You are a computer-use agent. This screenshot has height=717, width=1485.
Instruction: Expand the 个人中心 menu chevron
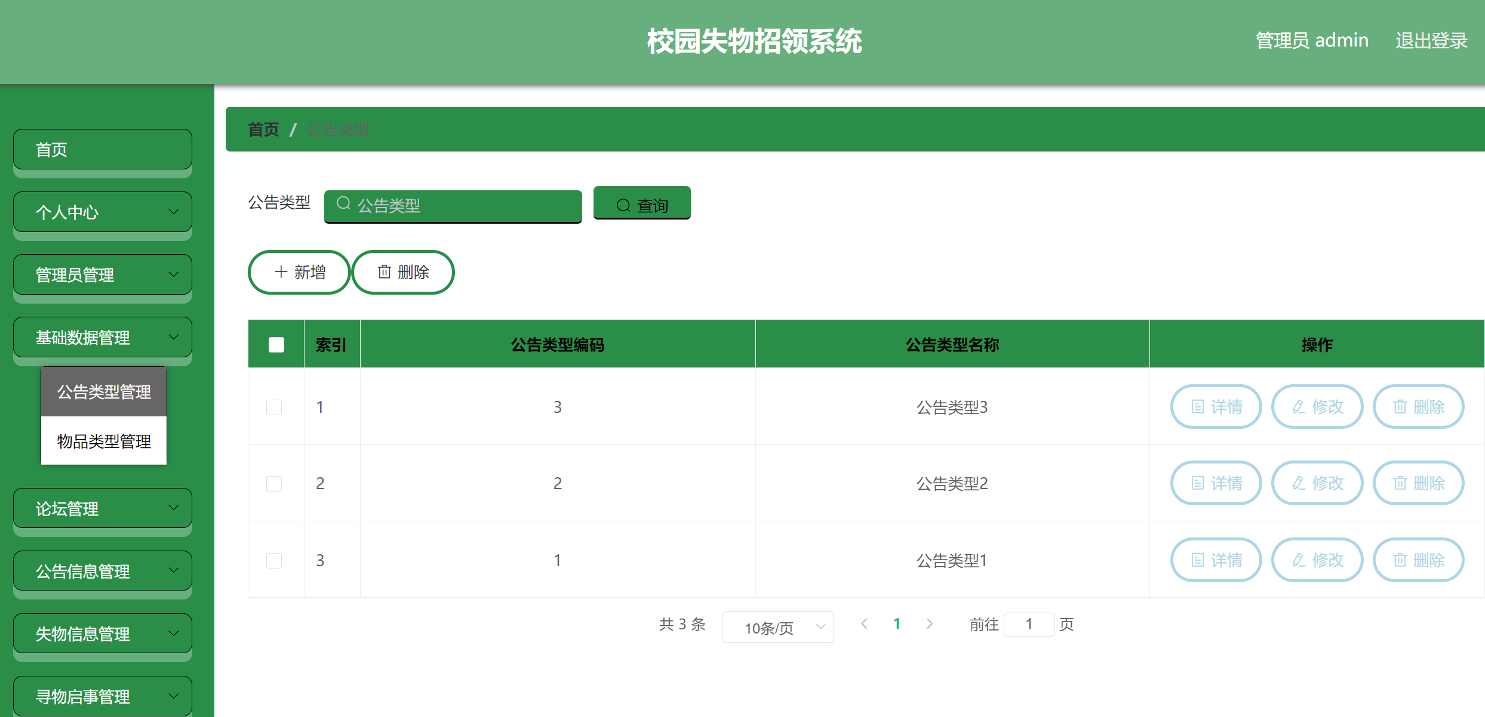point(174,212)
